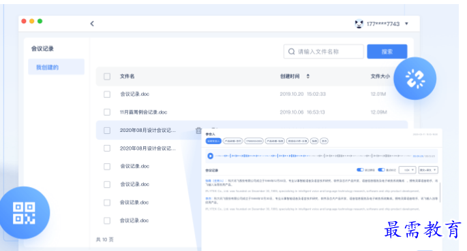Expand the 177****7743 account dropdown arrow

pos(406,24)
